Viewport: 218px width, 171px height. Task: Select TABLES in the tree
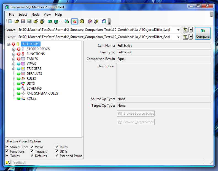[x=32, y=59]
